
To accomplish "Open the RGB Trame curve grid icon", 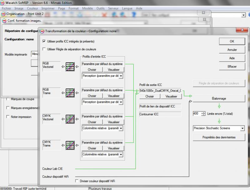I will (70, 93).
